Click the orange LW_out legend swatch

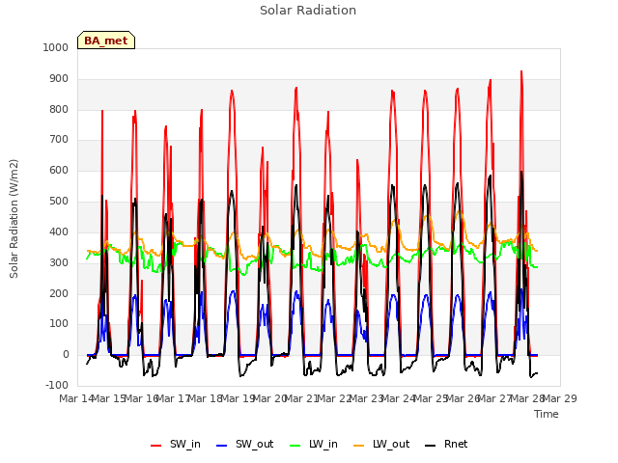(x=358, y=446)
